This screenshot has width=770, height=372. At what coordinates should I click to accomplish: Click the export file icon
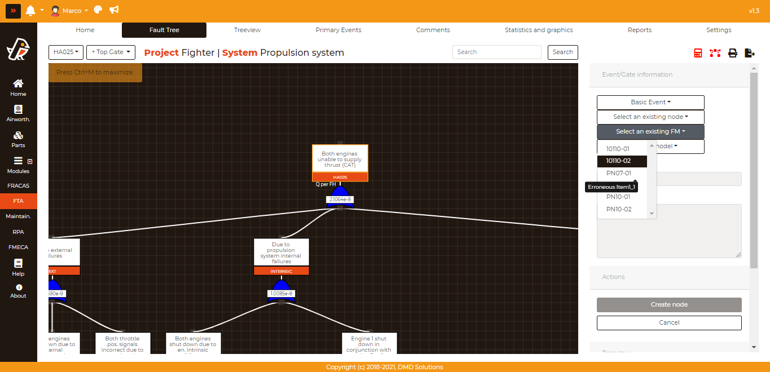coord(750,53)
